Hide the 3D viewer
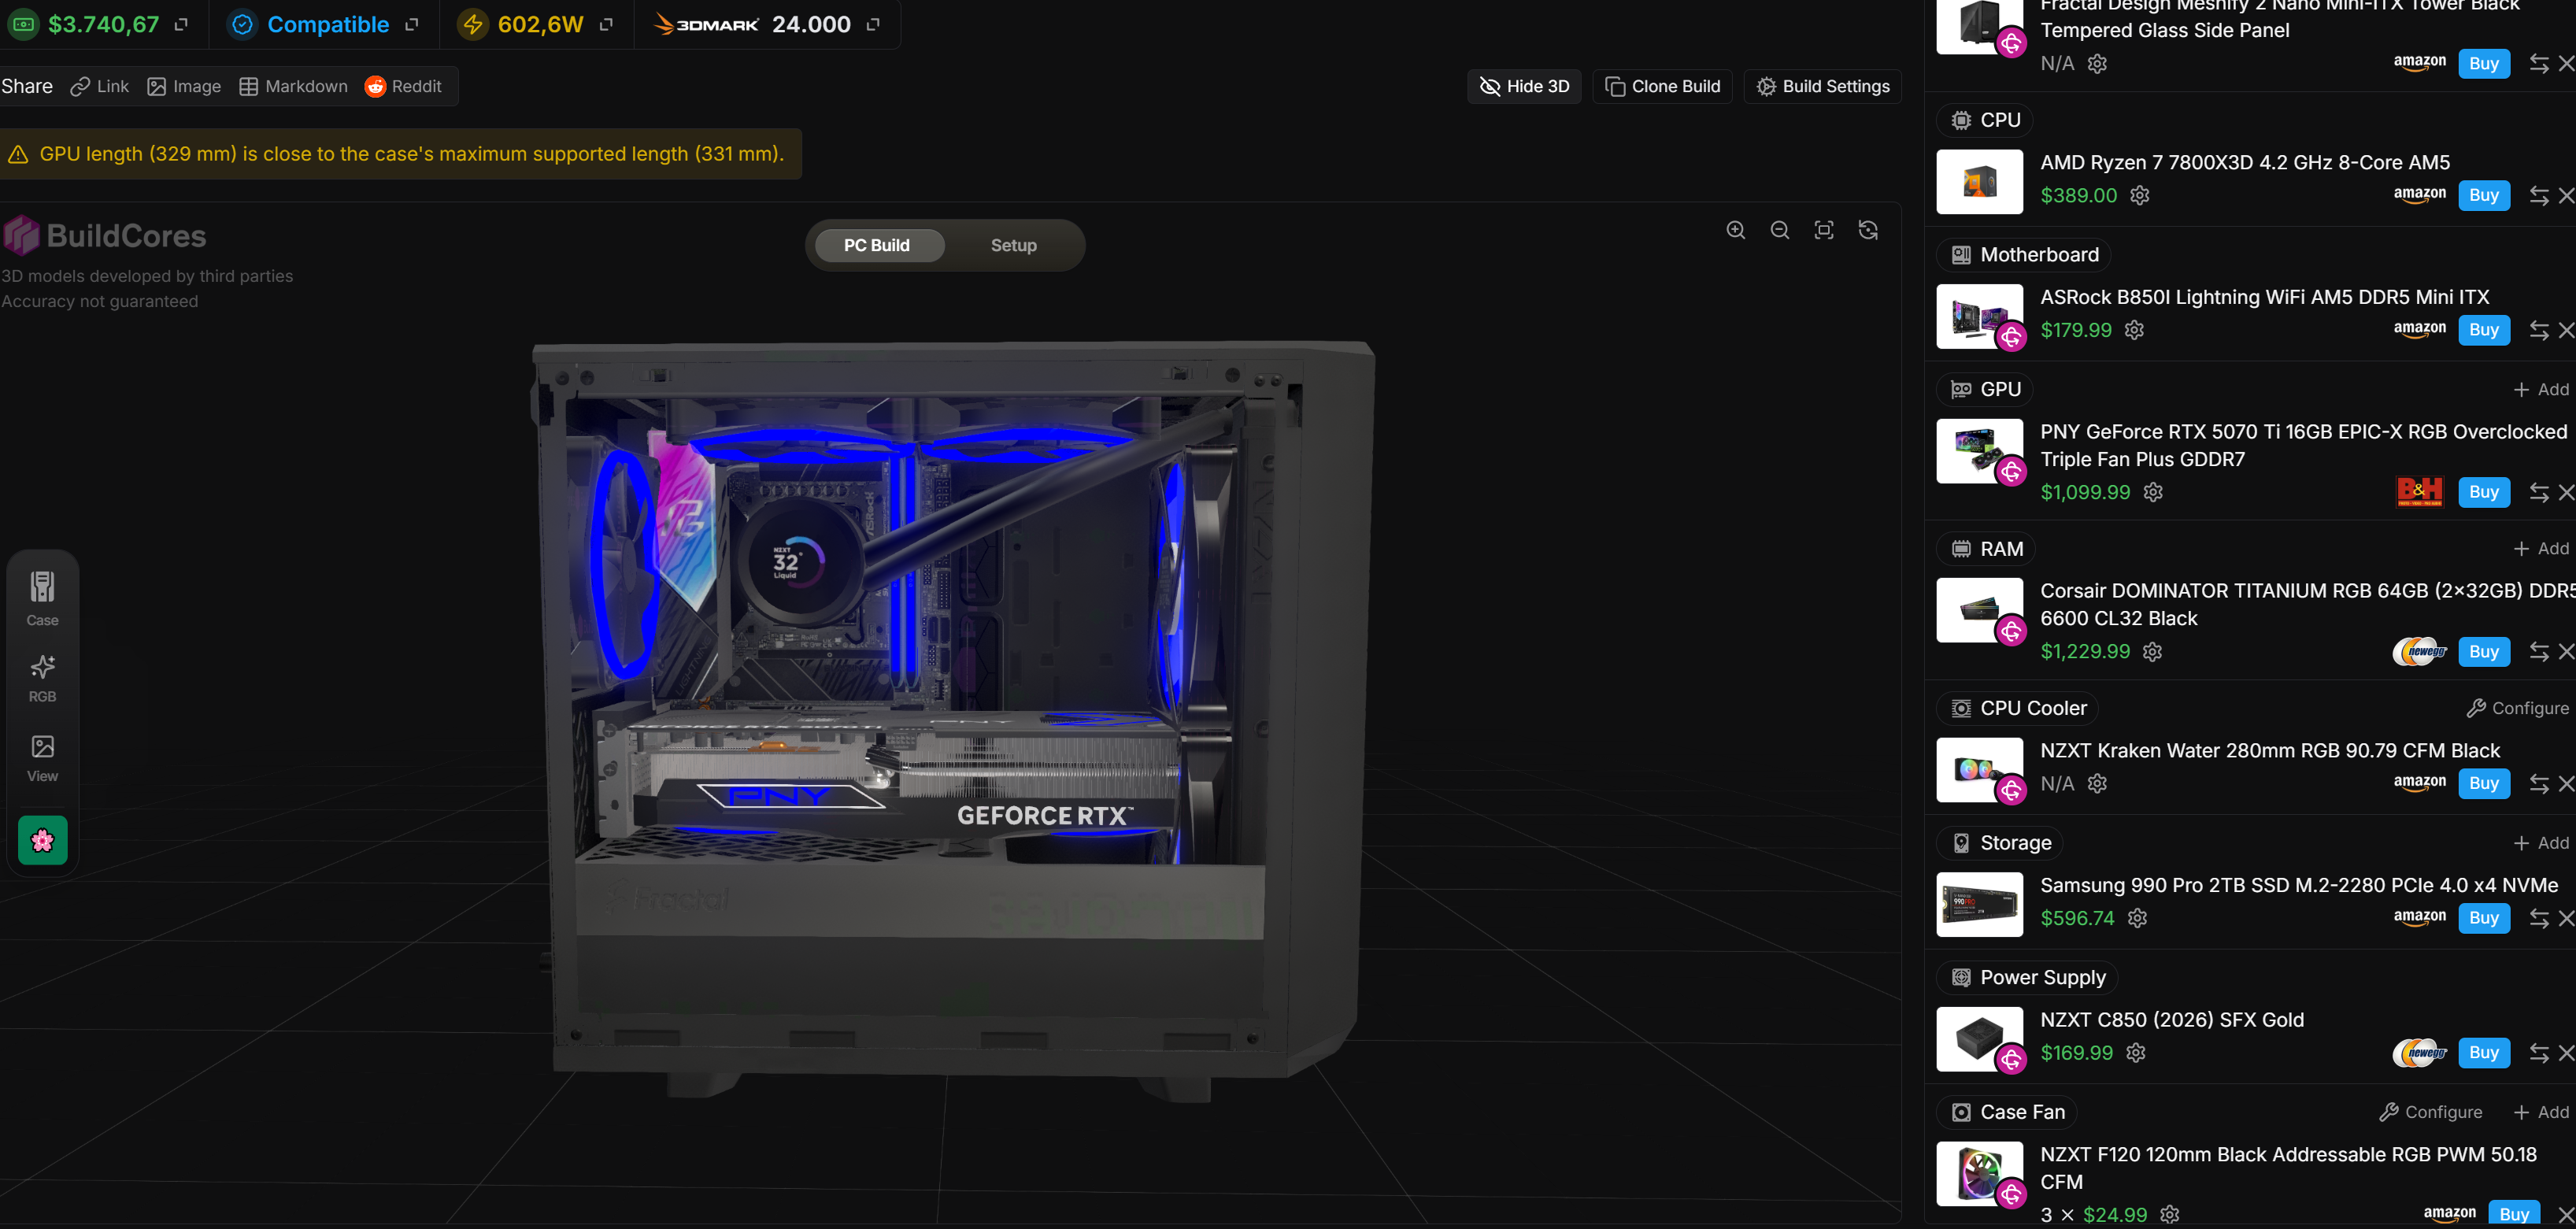 click(1524, 86)
